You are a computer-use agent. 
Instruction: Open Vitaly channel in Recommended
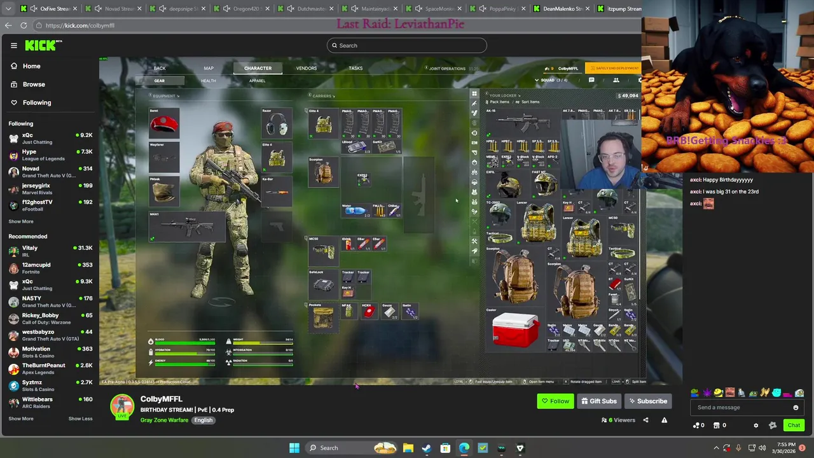pos(51,251)
